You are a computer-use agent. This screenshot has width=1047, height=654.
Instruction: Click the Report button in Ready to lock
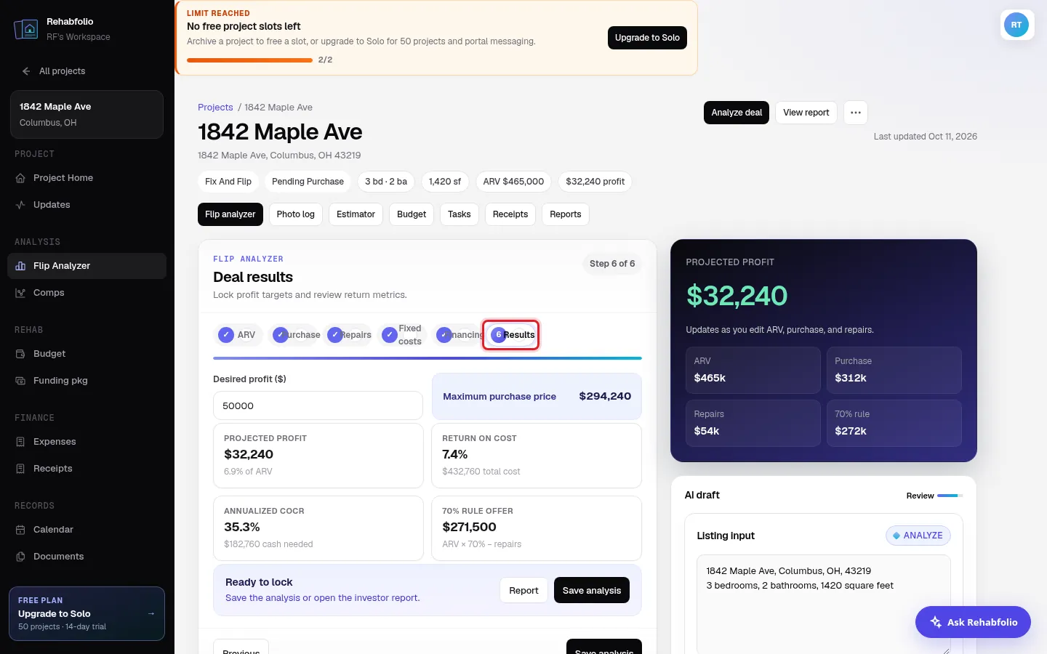pos(523,591)
